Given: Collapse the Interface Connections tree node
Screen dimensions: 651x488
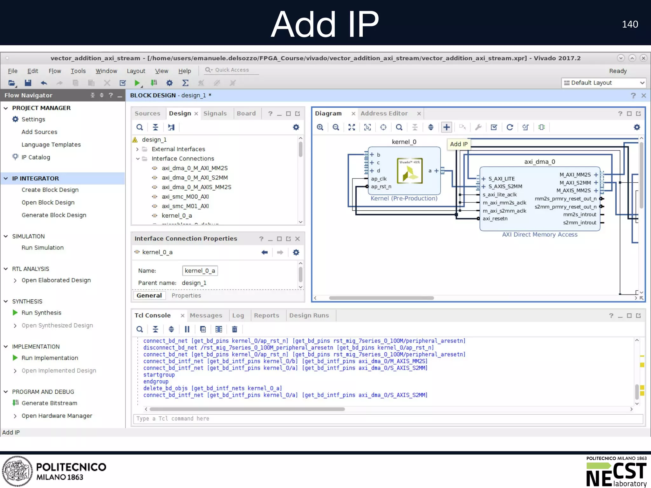Looking at the screenshot, I should click(x=138, y=159).
